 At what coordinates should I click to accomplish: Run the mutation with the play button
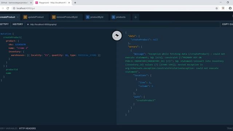coord(117,36)
